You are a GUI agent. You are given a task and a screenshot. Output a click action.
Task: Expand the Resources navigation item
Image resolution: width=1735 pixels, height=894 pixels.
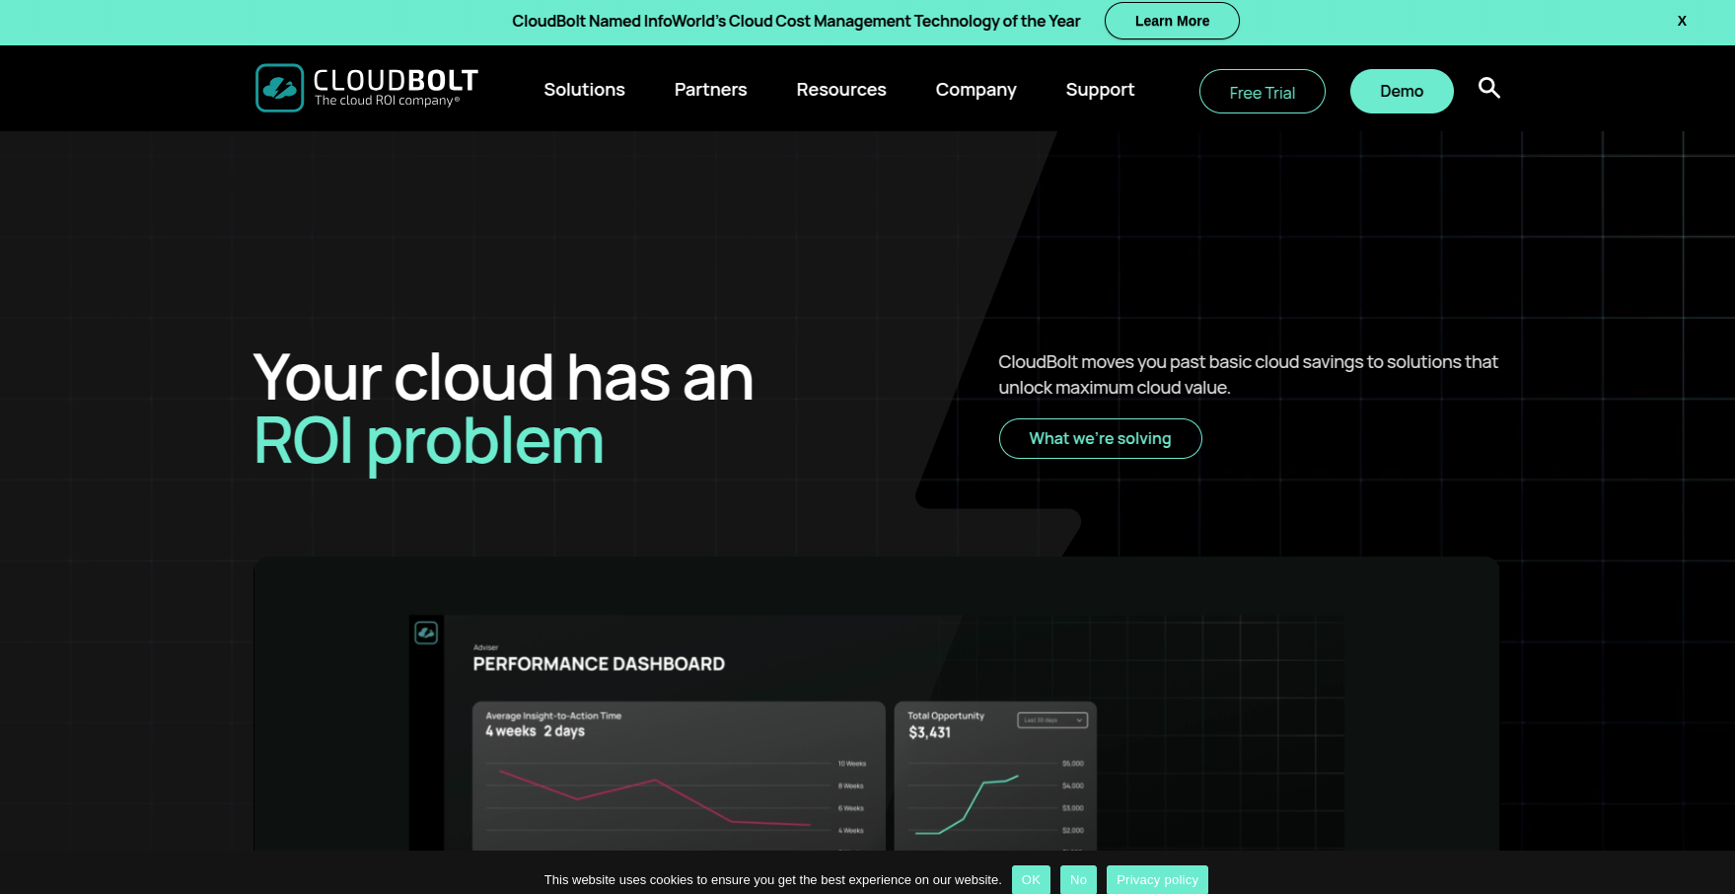(x=840, y=90)
